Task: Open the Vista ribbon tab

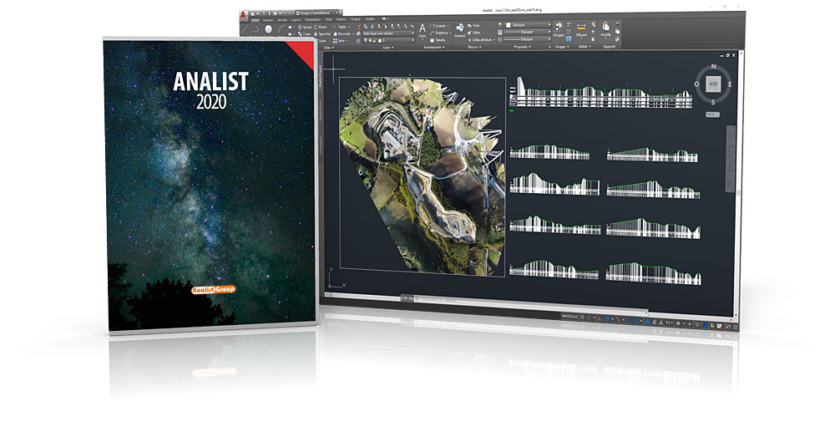Action: 328,20
